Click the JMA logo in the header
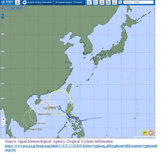The width and height of the screenshot is (161, 154). 7,2
